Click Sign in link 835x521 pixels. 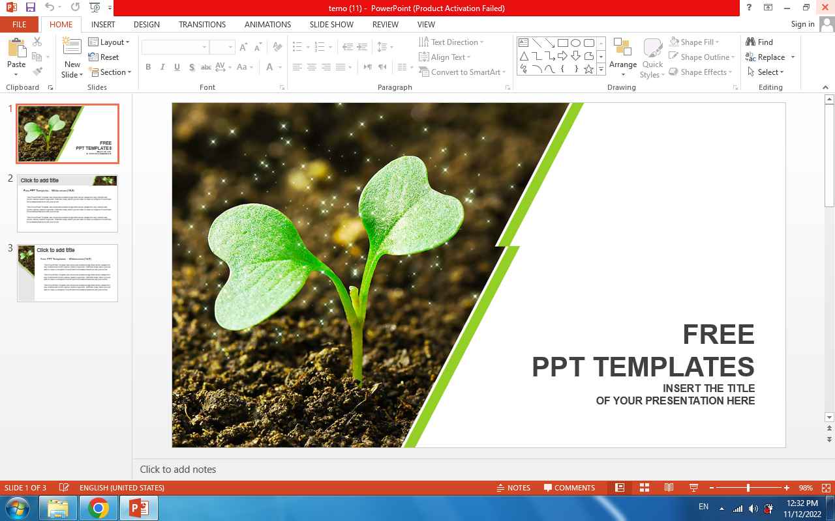tap(802, 24)
